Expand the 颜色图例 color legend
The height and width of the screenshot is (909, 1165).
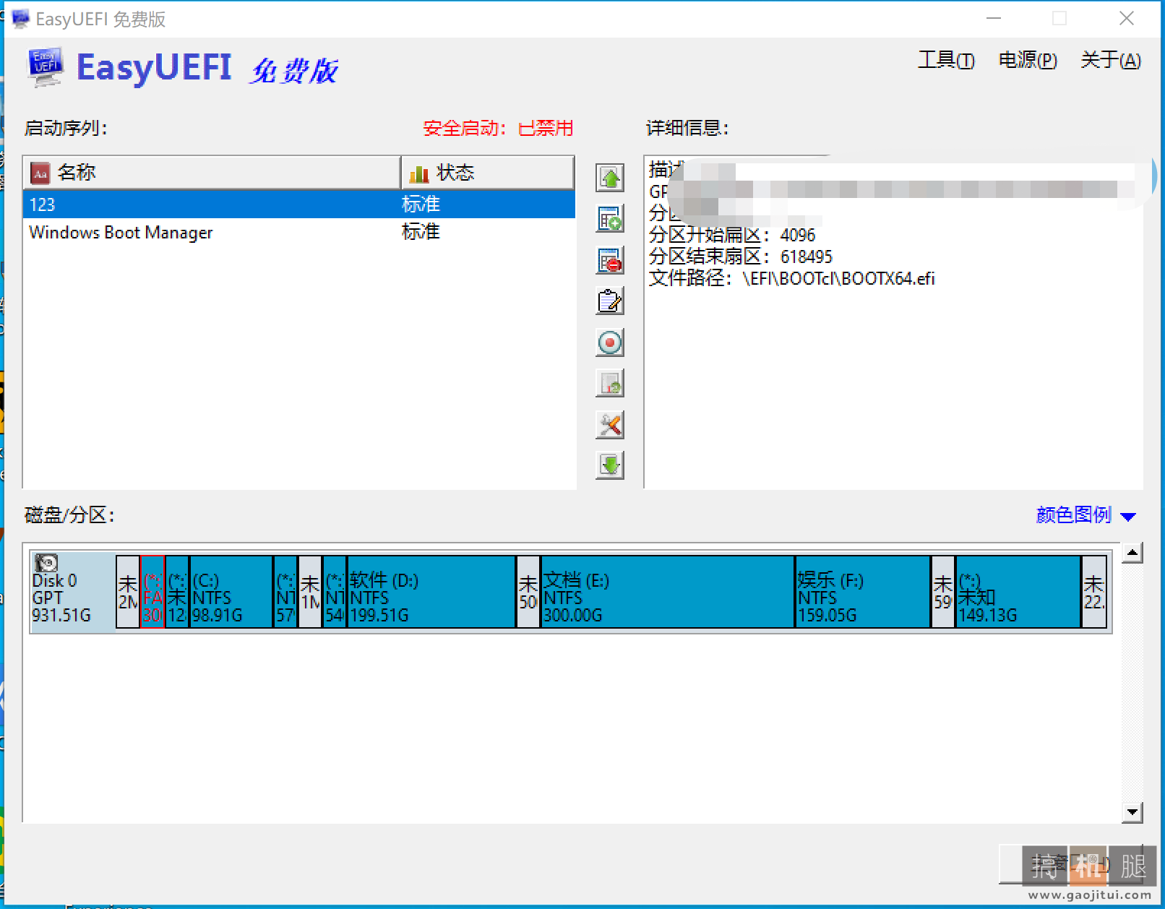tap(1086, 515)
